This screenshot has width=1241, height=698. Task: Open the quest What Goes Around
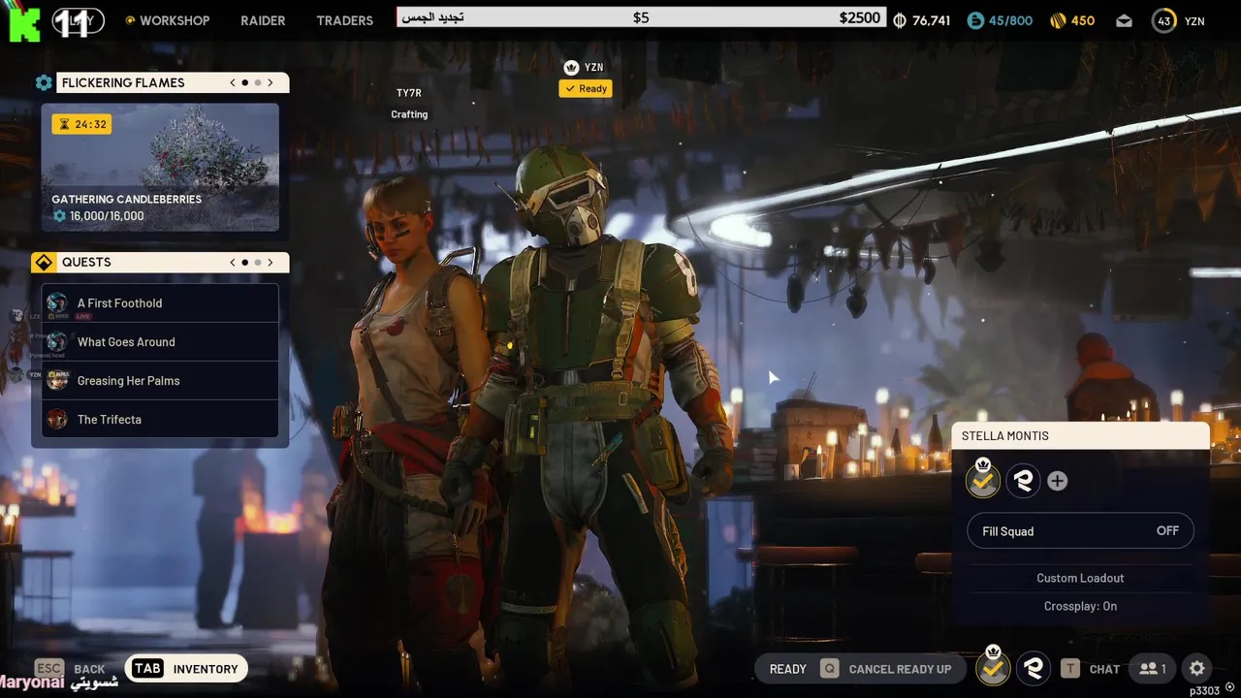point(160,341)
